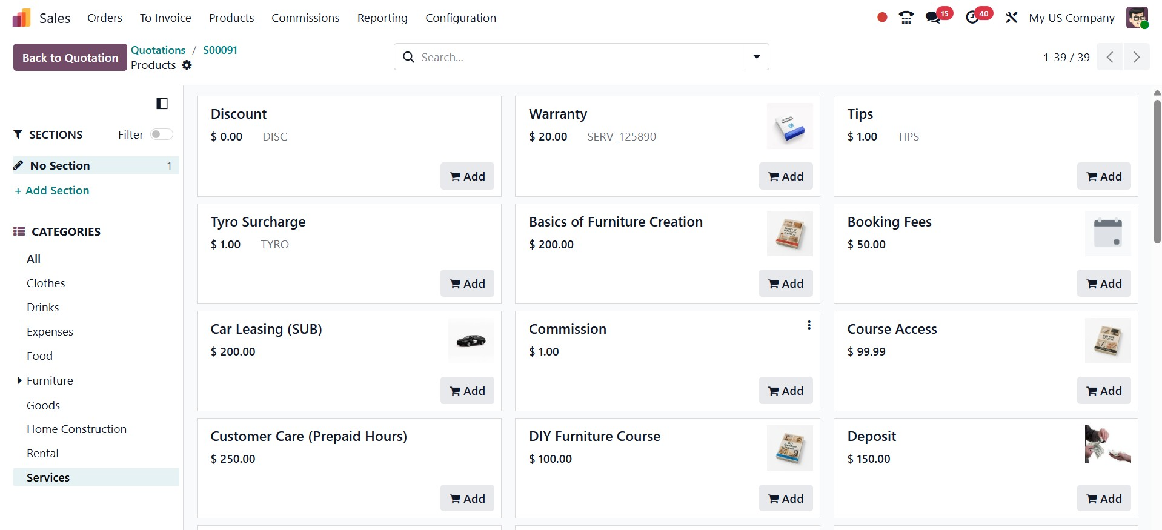Open the Commission card kebab menu

tap(809, 325)
